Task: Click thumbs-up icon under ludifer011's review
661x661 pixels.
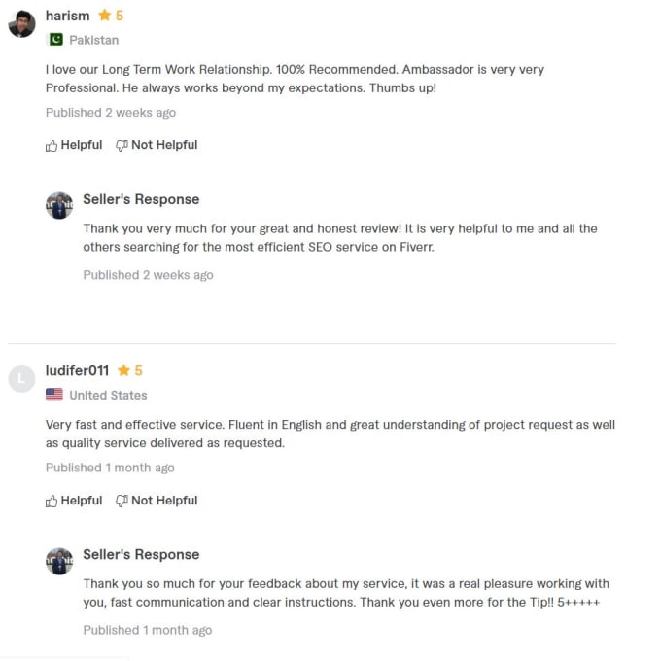Action: point(52,502)
